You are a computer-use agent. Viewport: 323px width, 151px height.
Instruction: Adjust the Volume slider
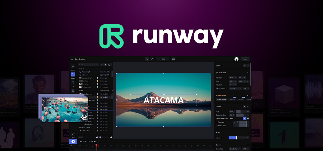tap(237, 138)
